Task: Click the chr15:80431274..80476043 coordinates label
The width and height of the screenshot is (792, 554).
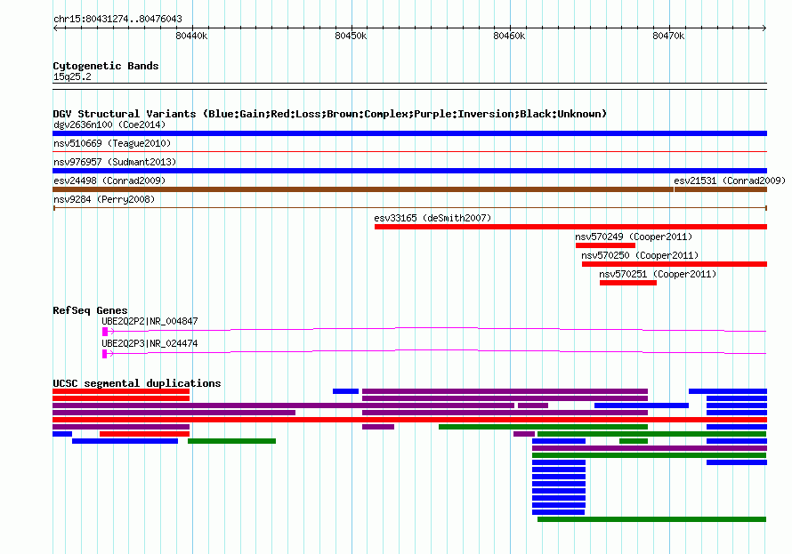Action: 117,19
